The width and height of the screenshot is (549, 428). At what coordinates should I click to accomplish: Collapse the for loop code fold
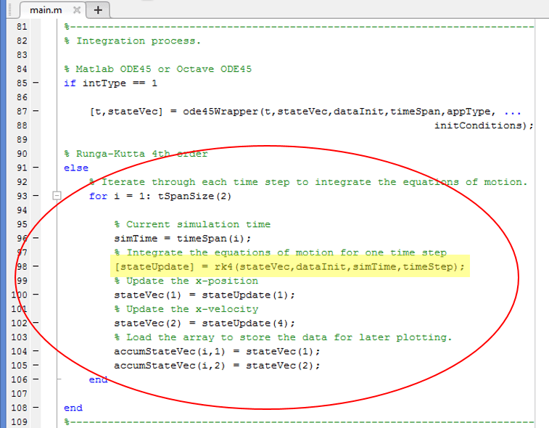(57, 196)
